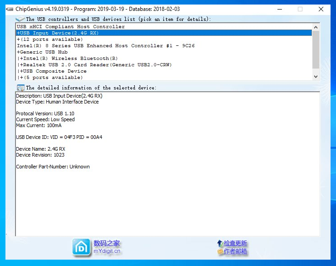Viewport: 336px width, 266px height.
Task: Click the USB Device ID VID/PID line
Action: pos(59,137)
